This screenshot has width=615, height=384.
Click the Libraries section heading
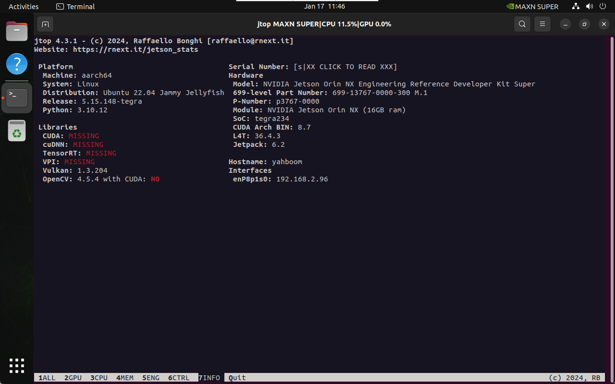click(x=58, y=127)
